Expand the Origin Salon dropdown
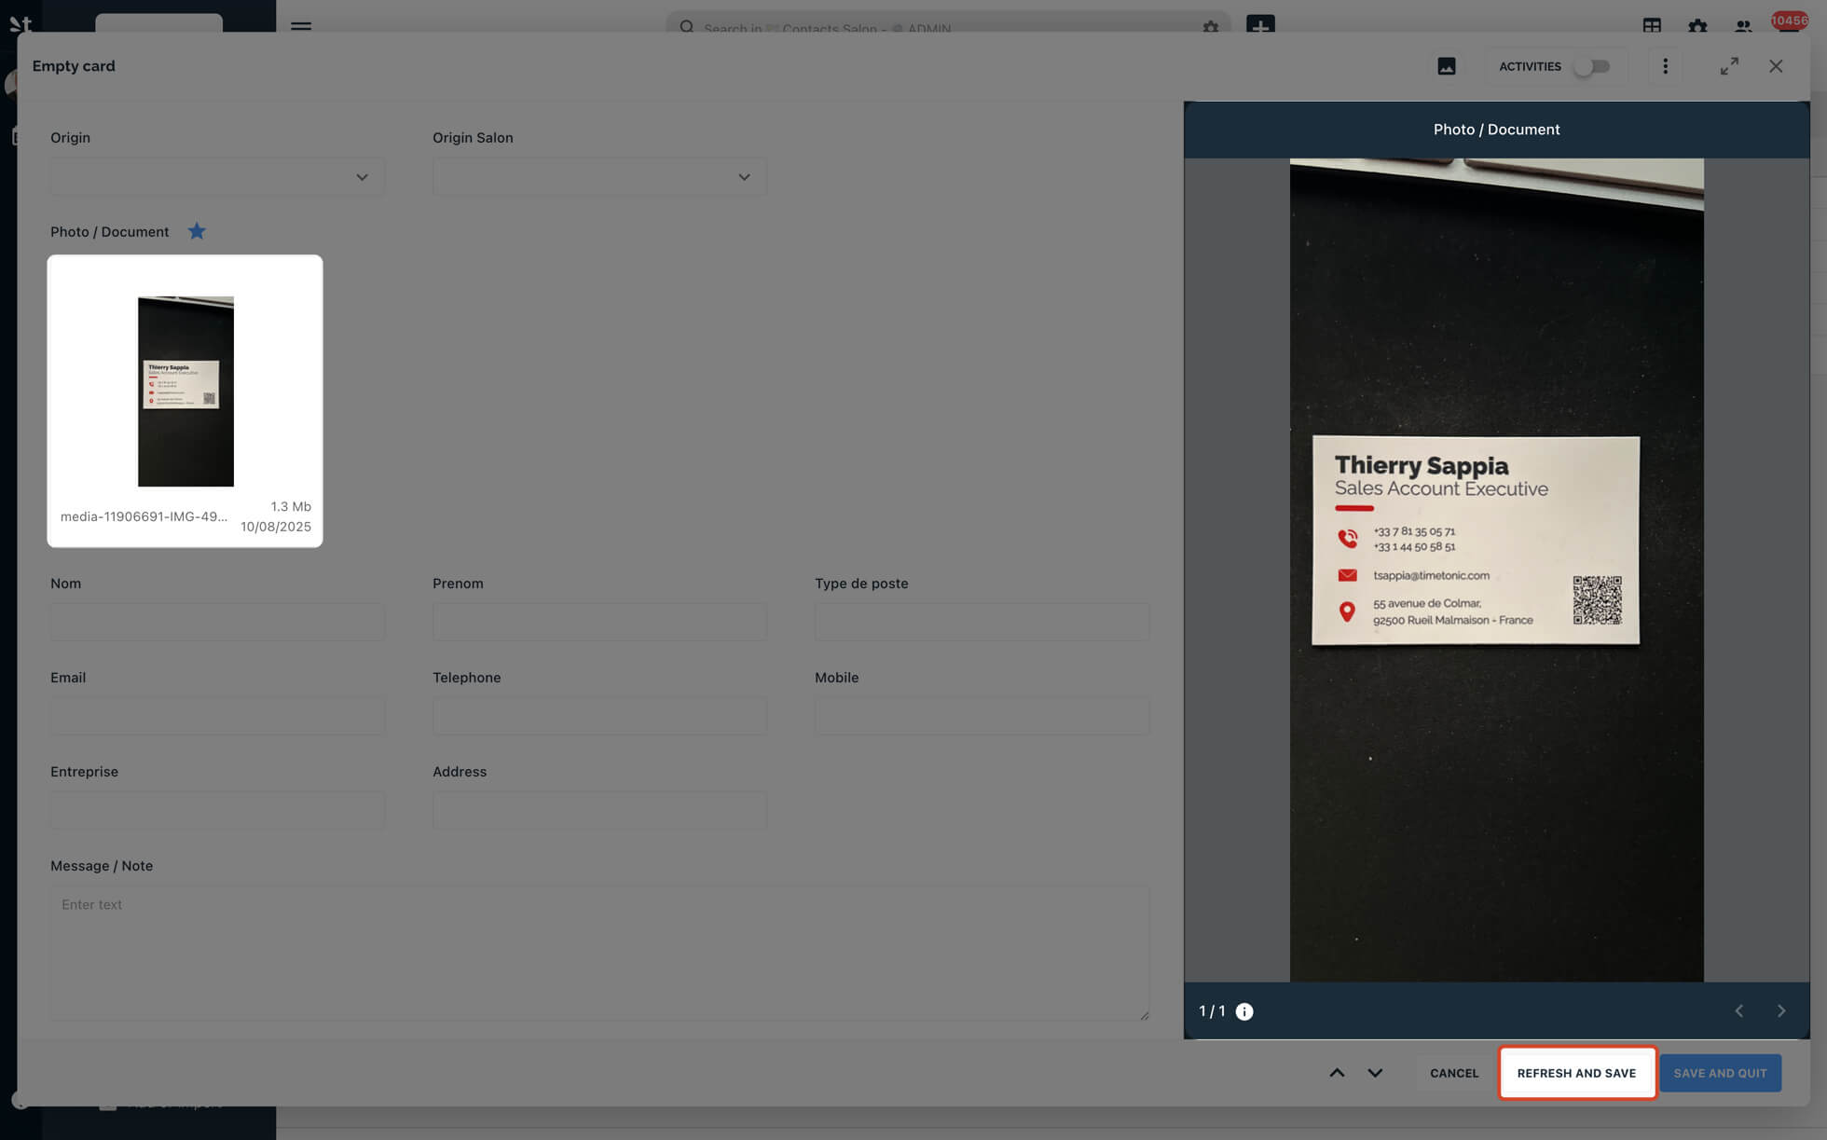The height and width of the screenshot is (1140, 1827). click(x=599, y=177)
